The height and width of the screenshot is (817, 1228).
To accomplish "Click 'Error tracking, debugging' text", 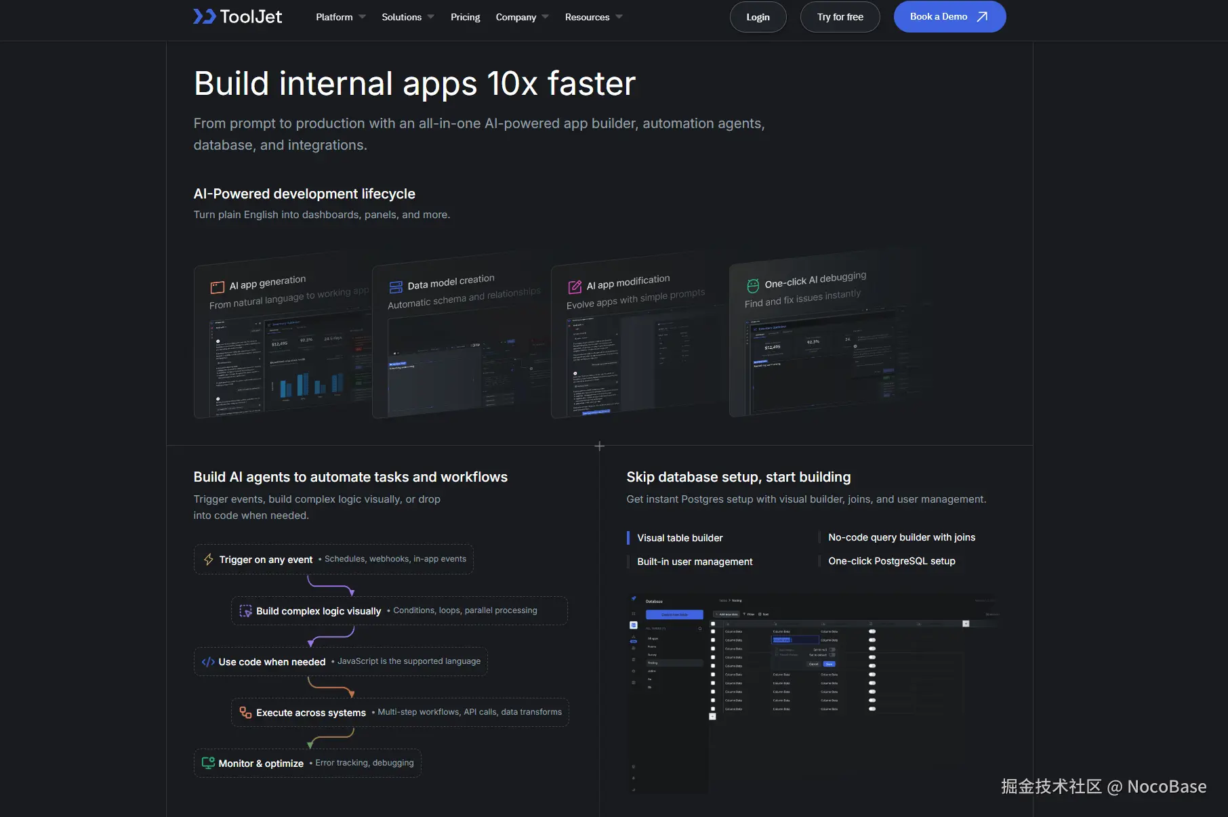I will pos(364,763).
